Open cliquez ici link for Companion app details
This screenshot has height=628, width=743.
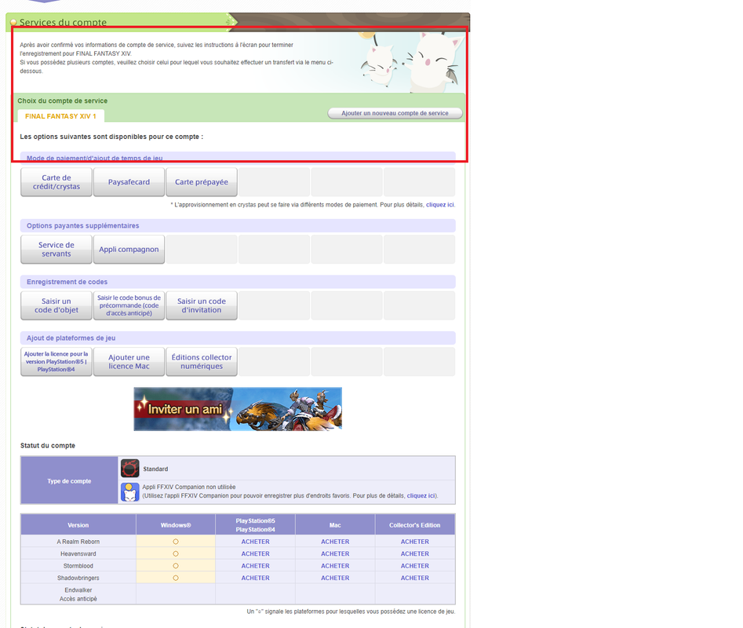(x=421, y=496)
